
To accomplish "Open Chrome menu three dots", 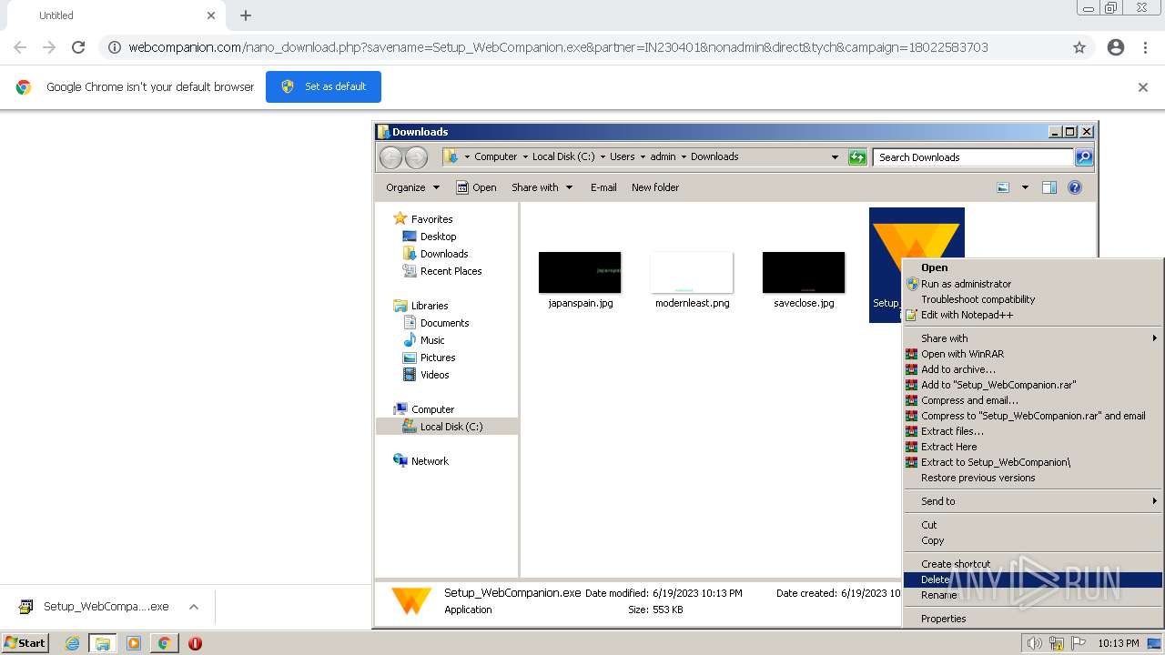I will coord(1146,47).
